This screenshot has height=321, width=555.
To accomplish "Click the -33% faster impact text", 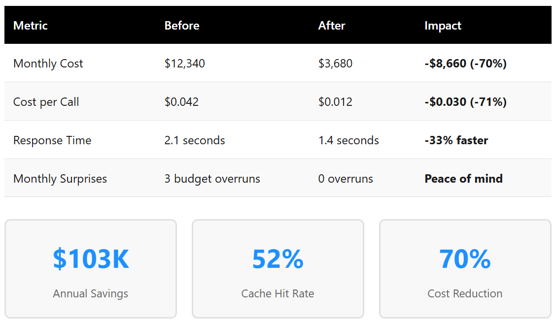I will tap(456, 140).
